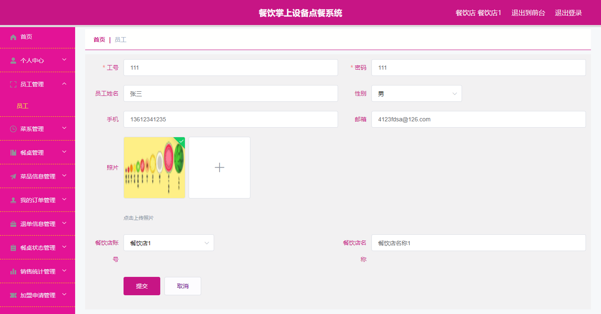601x314 pixels.
Task: Expand the 销售统计管理 chevron
Action: (x=64, y=271)
